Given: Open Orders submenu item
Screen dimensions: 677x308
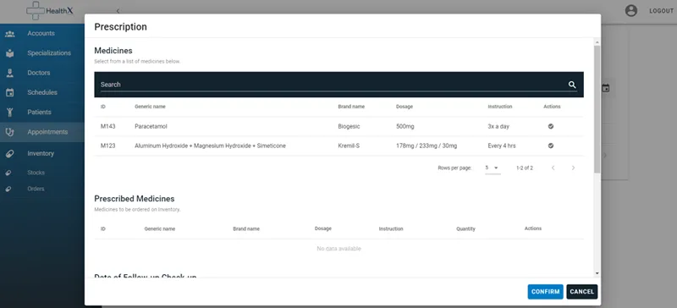Looking at the screenshot, I should (36, 189).
